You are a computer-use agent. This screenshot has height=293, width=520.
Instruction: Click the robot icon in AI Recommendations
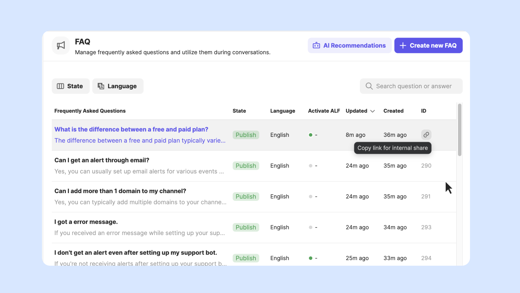pos(316,46)
